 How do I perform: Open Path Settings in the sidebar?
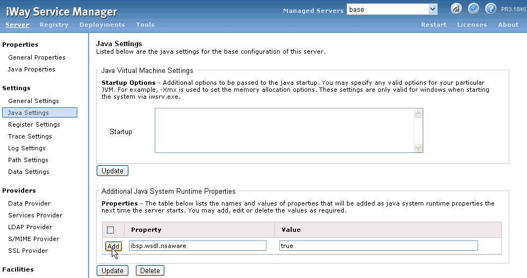(x=28, y=160)
